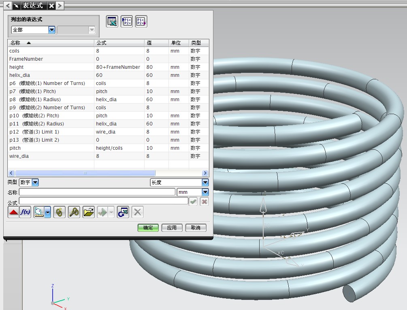Close the 表达式 dialog

tap(52, 5)
